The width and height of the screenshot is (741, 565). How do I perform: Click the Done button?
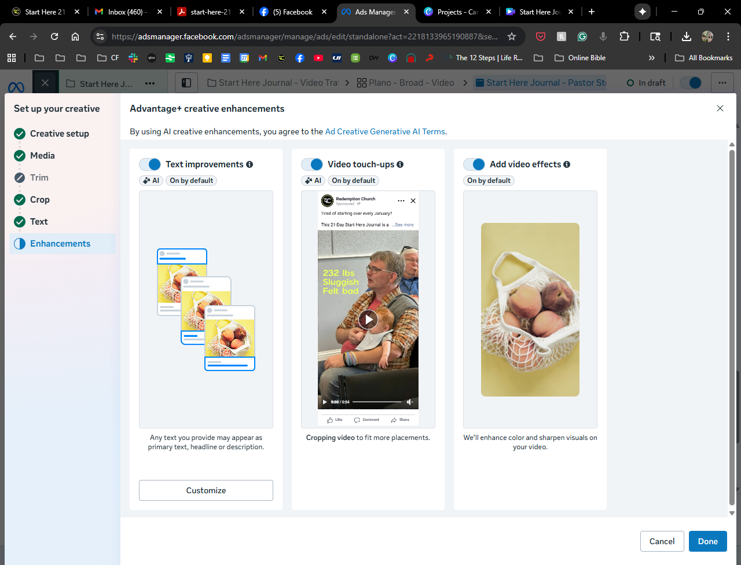(707, 541)
